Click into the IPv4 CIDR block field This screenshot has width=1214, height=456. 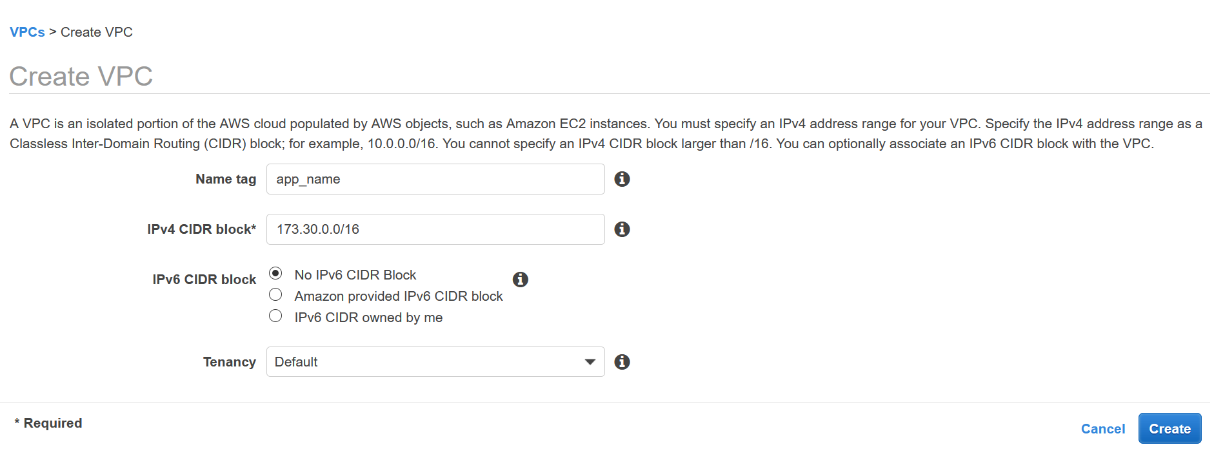click(x=435, y=229)
